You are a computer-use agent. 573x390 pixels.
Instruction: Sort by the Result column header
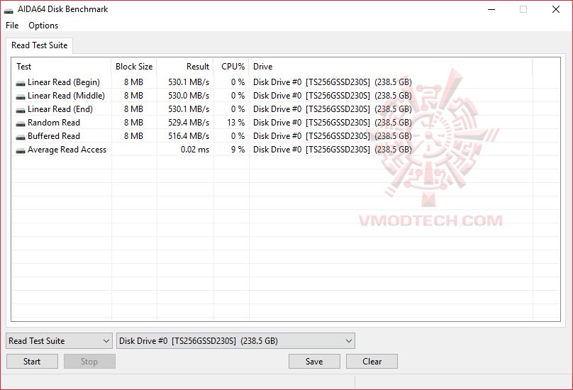(185, 67)
